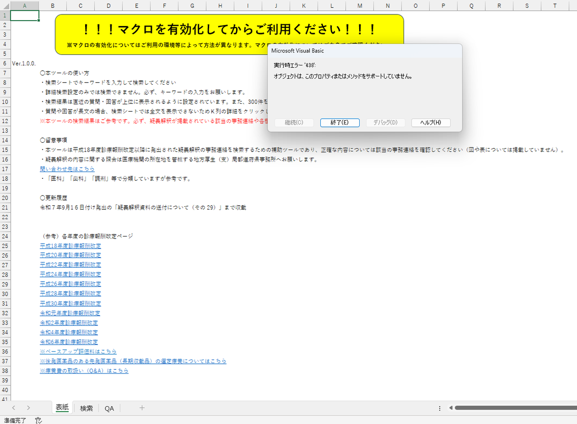
Task: Open 令和2年度診療報酬改定 link
Action: click(69, 323)
